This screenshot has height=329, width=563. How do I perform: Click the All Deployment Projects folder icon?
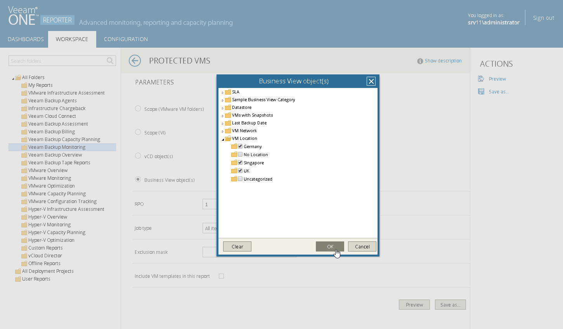tap(18, 271)
